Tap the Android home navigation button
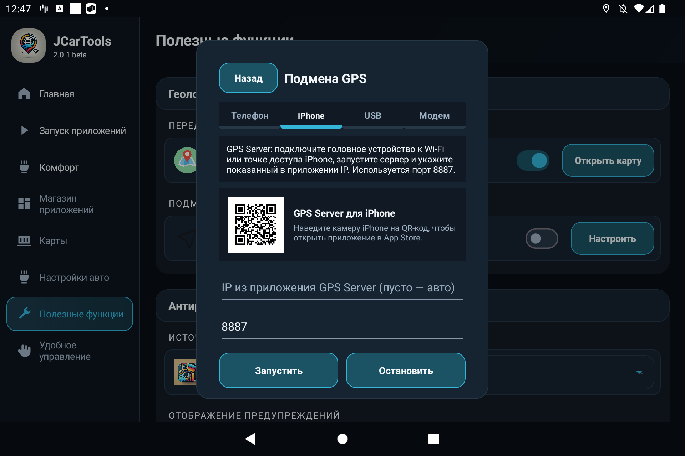The image size is (685, 456). click(342, 439)
